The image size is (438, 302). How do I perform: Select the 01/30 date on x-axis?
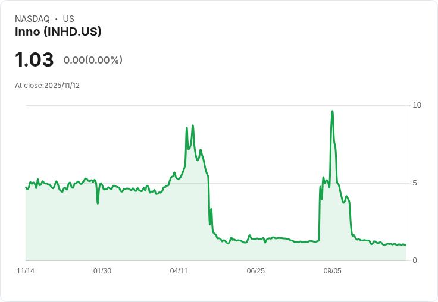(x=102, y=271)
